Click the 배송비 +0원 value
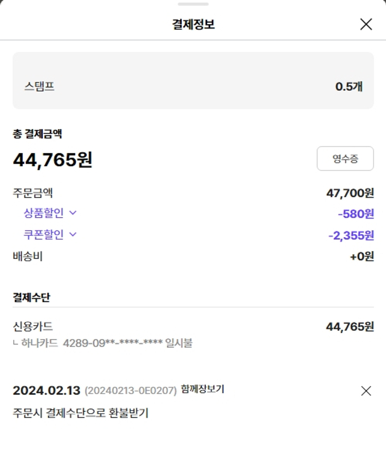The width and height of the screenshot is (386, 457). (362, 256)
